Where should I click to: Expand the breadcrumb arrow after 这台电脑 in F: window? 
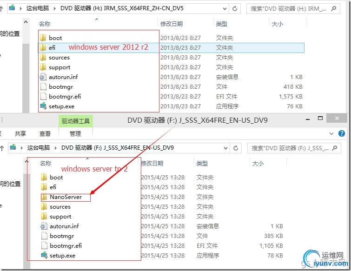point(55,148)
